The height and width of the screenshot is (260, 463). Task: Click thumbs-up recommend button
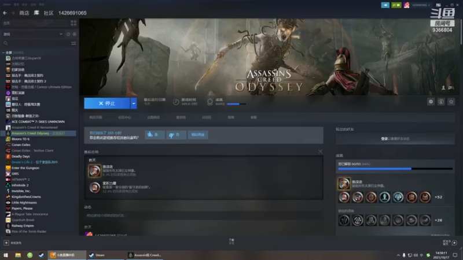pyautogui.click(x=155, y=135)
